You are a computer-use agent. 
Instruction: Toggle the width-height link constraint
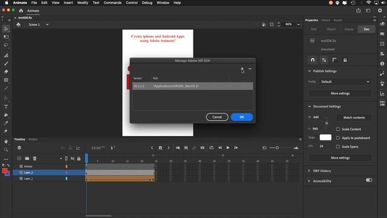(x=327, y=123)
